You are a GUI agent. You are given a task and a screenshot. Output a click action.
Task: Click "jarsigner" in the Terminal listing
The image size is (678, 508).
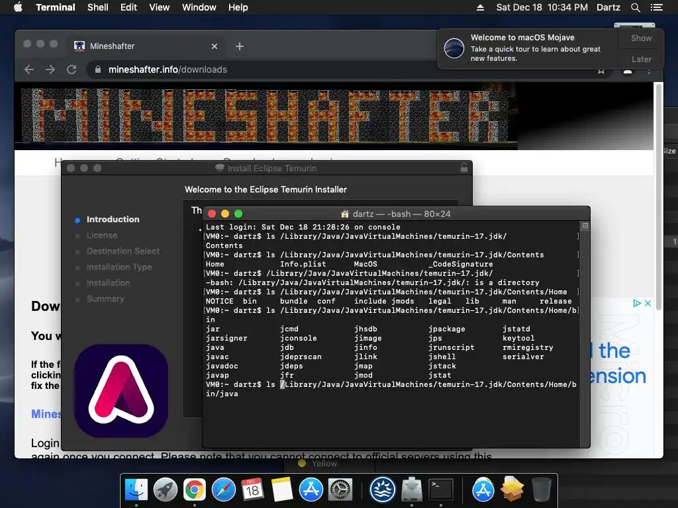pyautogui.click(x=226, y=338)
